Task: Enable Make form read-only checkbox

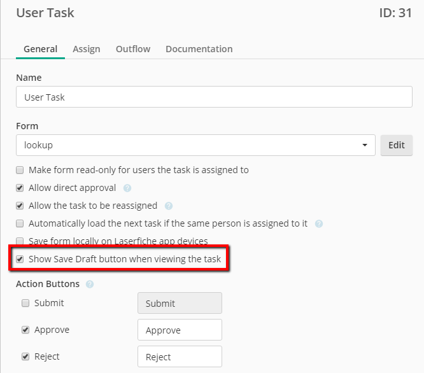Action: (x=20, y=170)
